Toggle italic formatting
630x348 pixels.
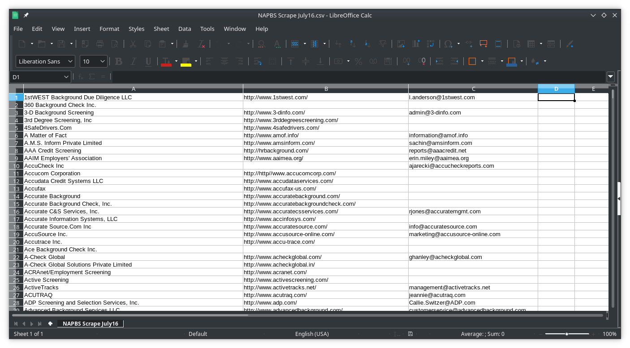[134, 61]
